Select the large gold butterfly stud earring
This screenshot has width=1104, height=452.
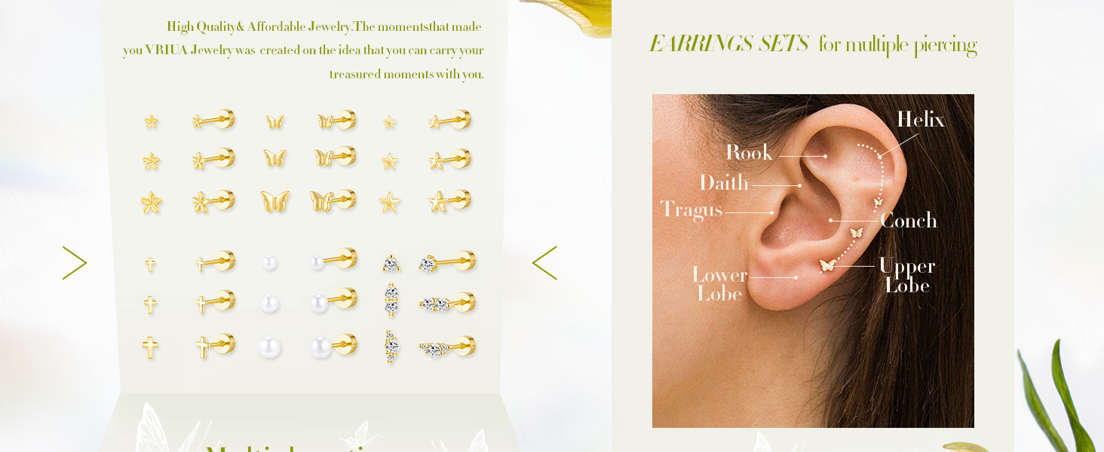pos(274,201)
